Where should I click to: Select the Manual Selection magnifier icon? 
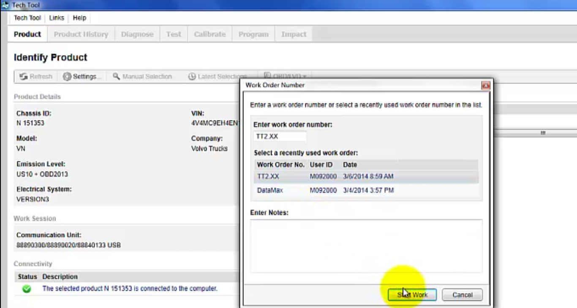pyautogui.click(x=116, y=76)
